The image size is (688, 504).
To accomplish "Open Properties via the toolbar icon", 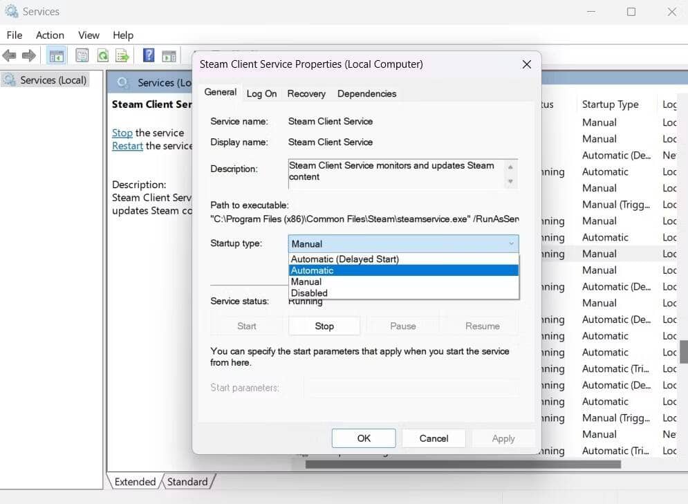I will [82, 56].
